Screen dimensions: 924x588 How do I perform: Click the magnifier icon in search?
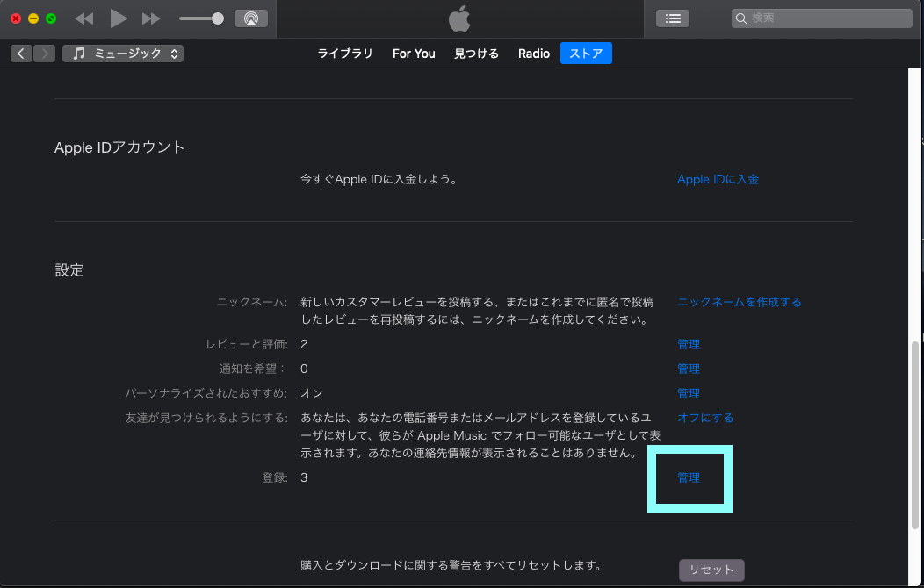click(x=741, y=18)
